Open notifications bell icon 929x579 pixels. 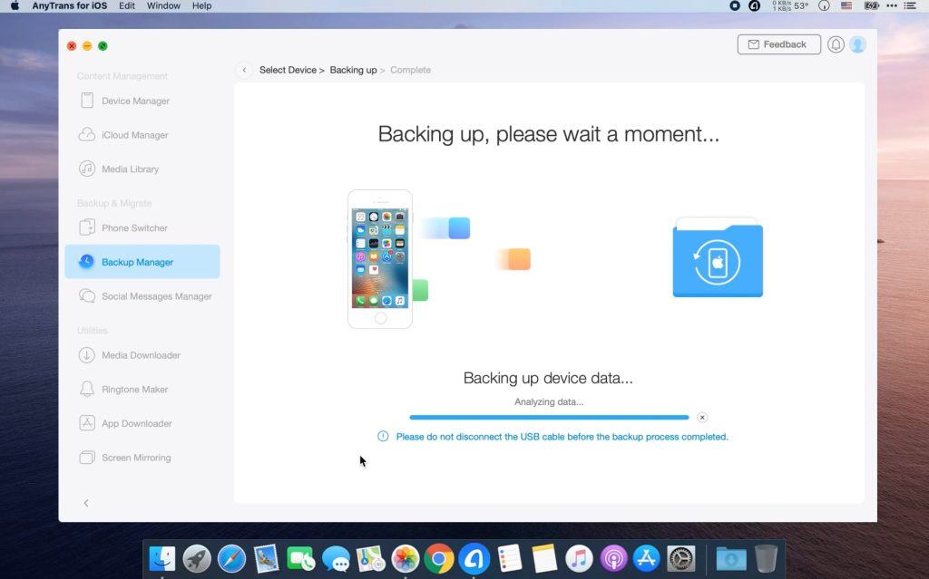836,44
